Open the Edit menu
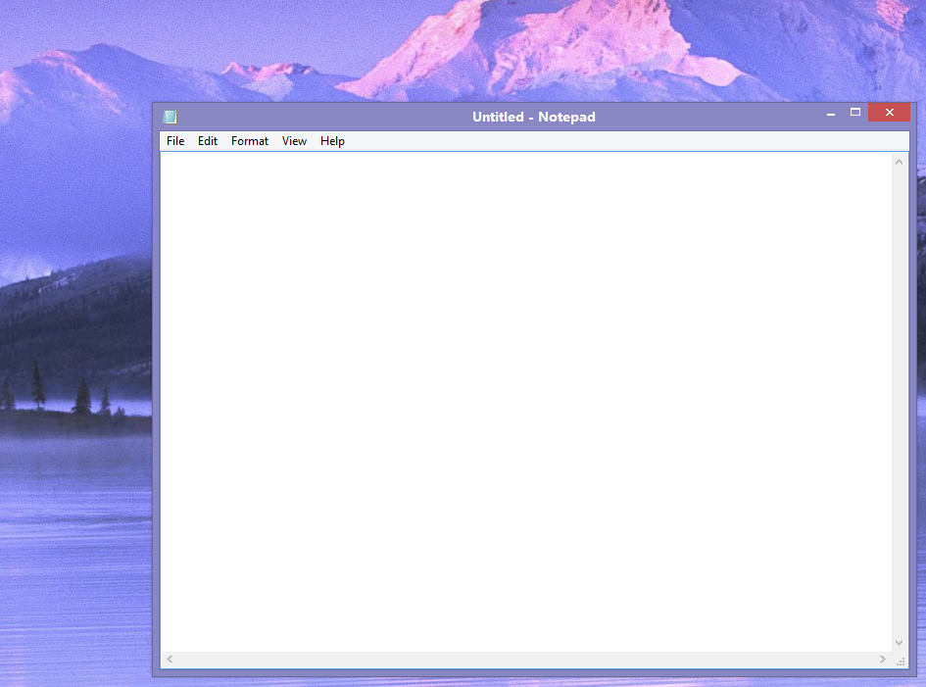Image resolution: width=926 pixels, height=687 pixels. 208,141
